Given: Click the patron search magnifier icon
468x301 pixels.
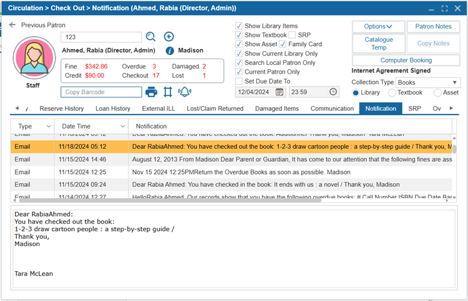Looking at the screenshot, I should [x=151, y=37].
